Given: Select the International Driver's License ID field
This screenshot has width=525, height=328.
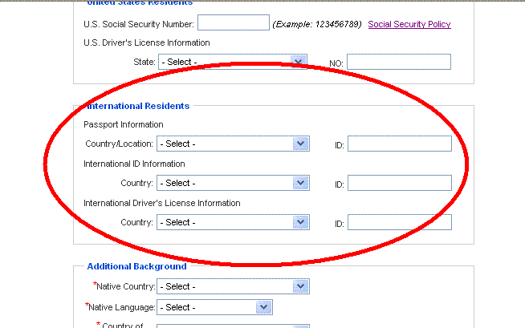Looking at the screenshot, I should pyautogui.click(x=399, y=222).
